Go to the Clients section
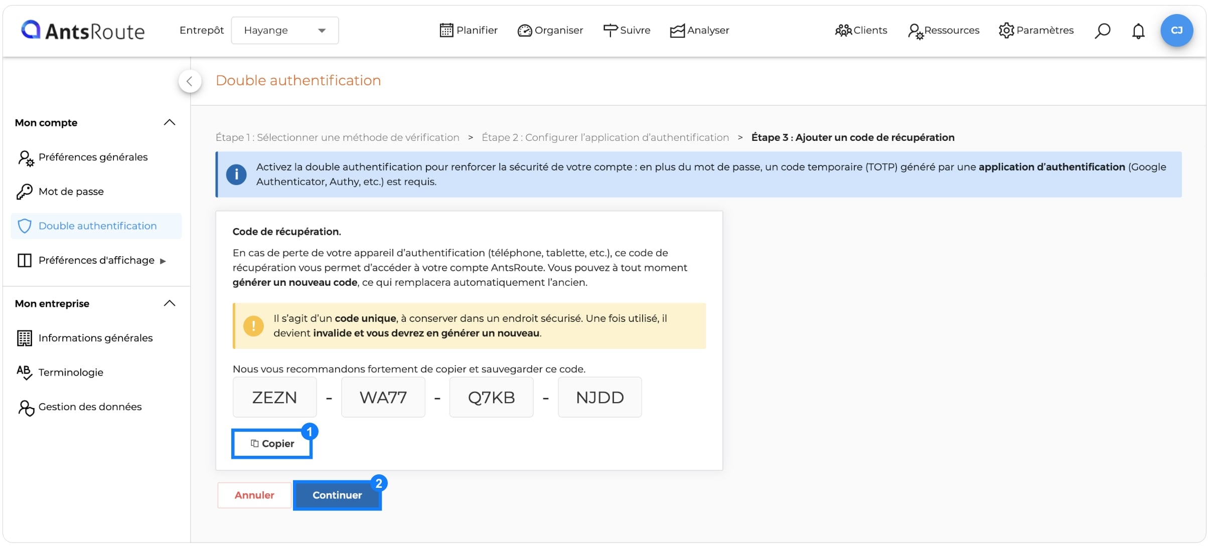1209x547 pixels. coord(861,31)
